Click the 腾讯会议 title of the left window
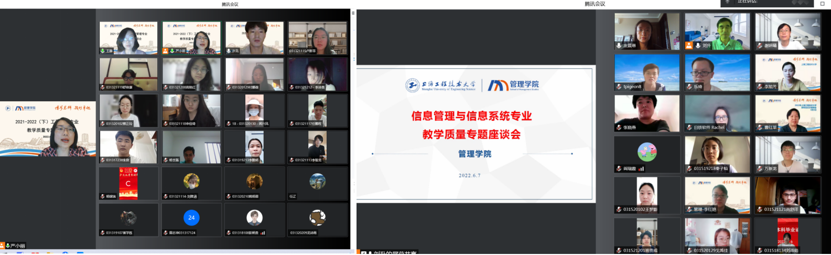 point(230,4)
